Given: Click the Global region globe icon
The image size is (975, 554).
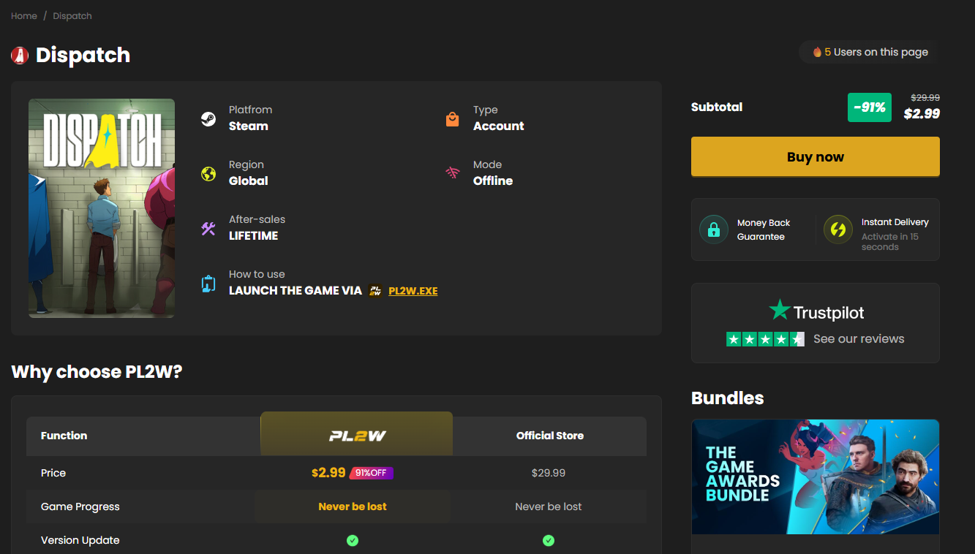Looking at the screenshot, I should 208,174.
